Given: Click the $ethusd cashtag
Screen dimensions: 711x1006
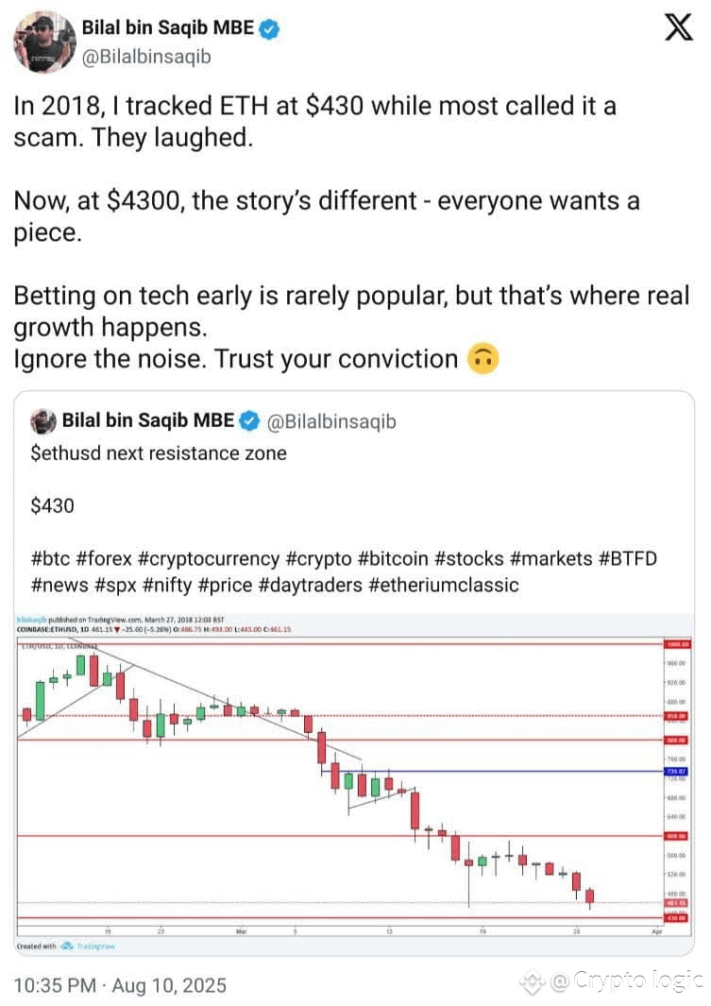Looking at the screenshot, I should pyautogui.click(x=65, y=453).
